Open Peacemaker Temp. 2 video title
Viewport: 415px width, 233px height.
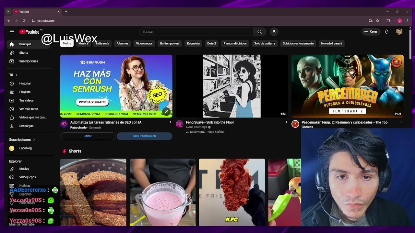click(344, 124)
